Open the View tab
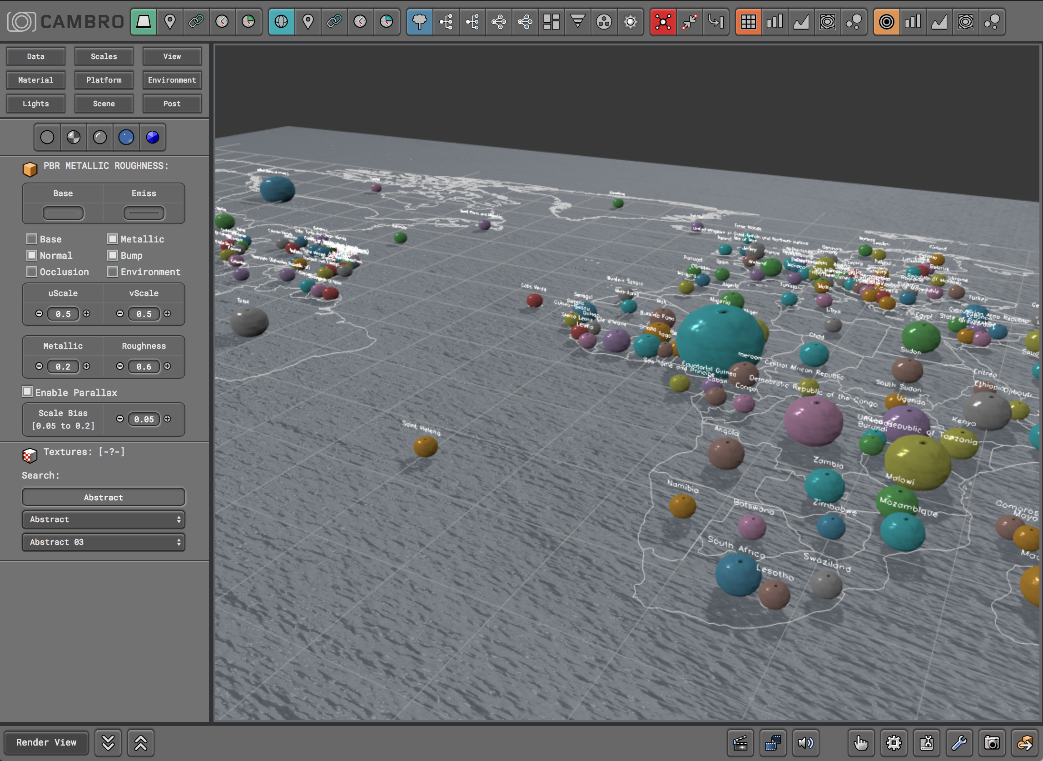 [x=172, y=56]
